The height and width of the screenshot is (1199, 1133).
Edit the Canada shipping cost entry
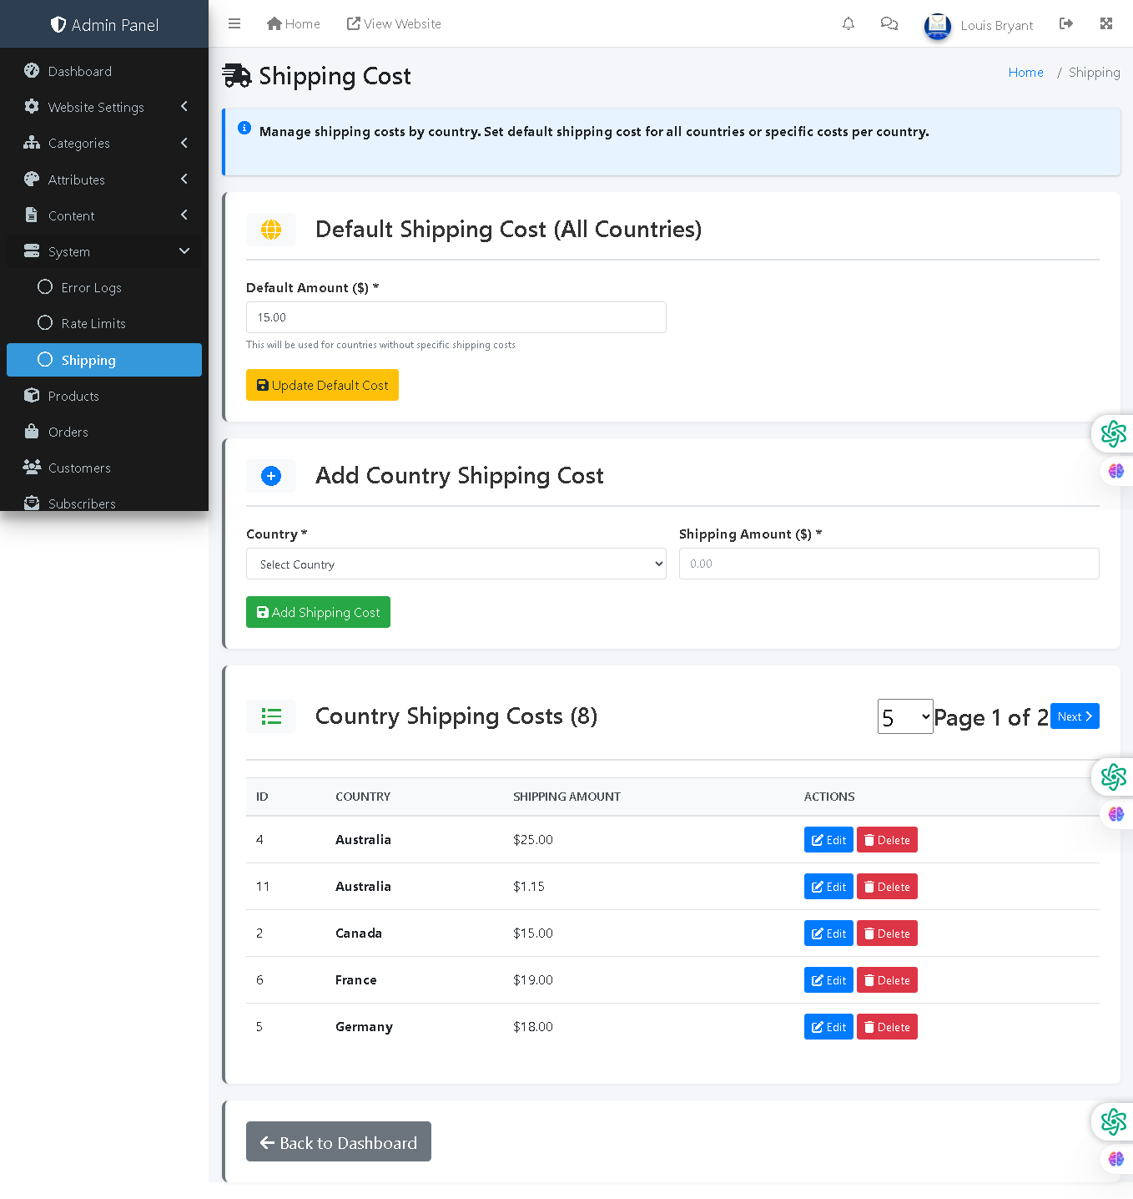[828, 933]
